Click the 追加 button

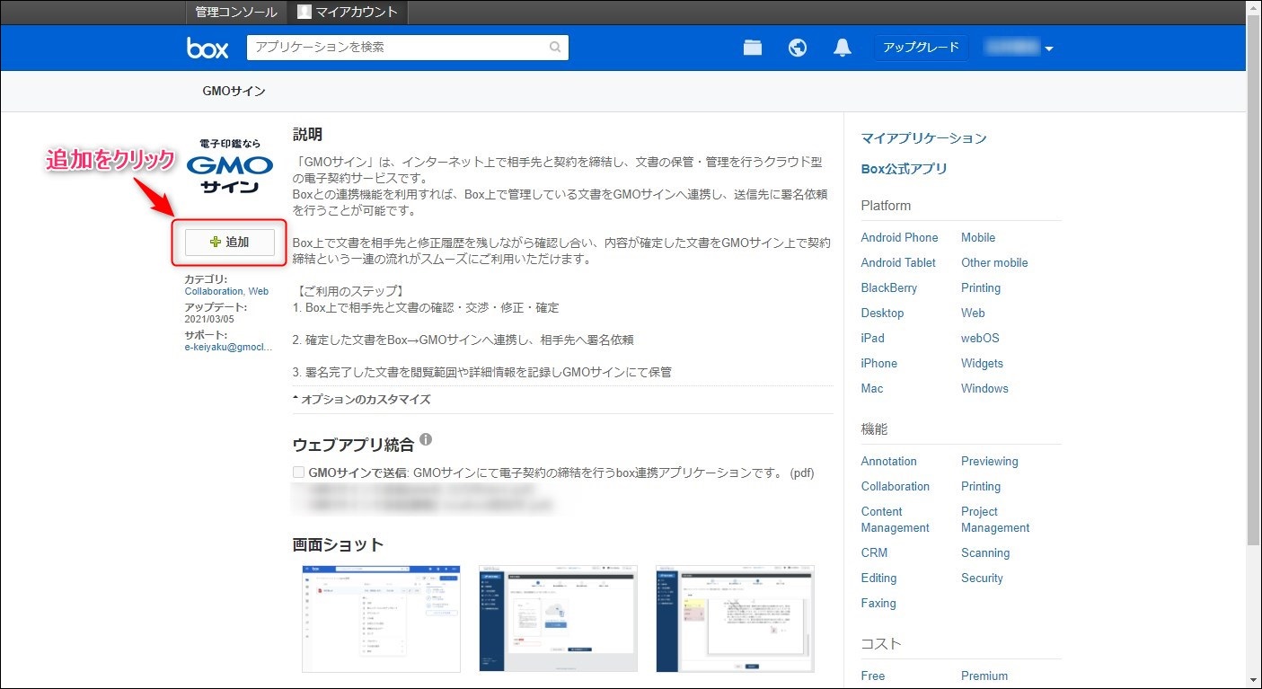click(x=230, y=242)
